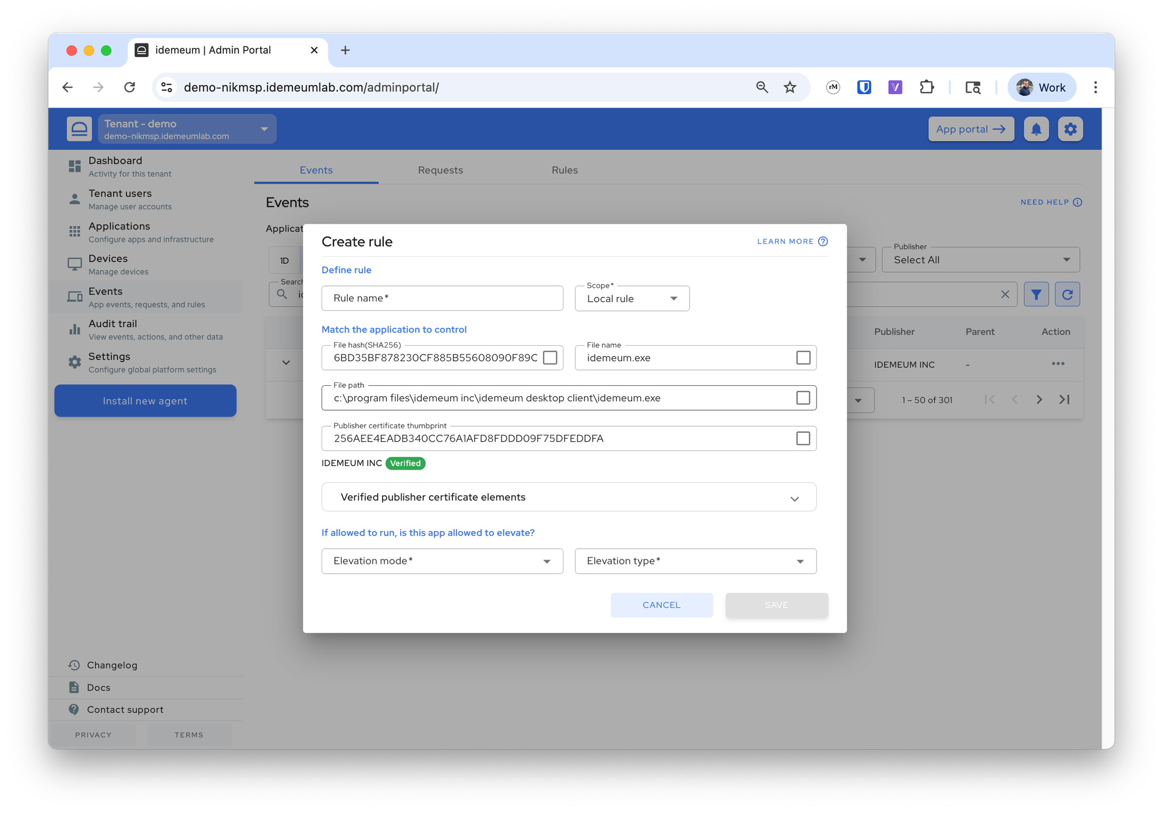
Task: Open the row actions three-dot menu
Action: pyautogui.click(x=1058, y=364)
